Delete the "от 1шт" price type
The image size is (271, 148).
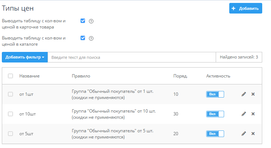pyautogui.click(x=253, y=94)
